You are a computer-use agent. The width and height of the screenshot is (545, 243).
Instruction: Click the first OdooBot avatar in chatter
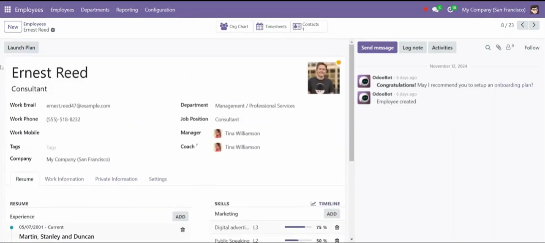coord(364,81)
